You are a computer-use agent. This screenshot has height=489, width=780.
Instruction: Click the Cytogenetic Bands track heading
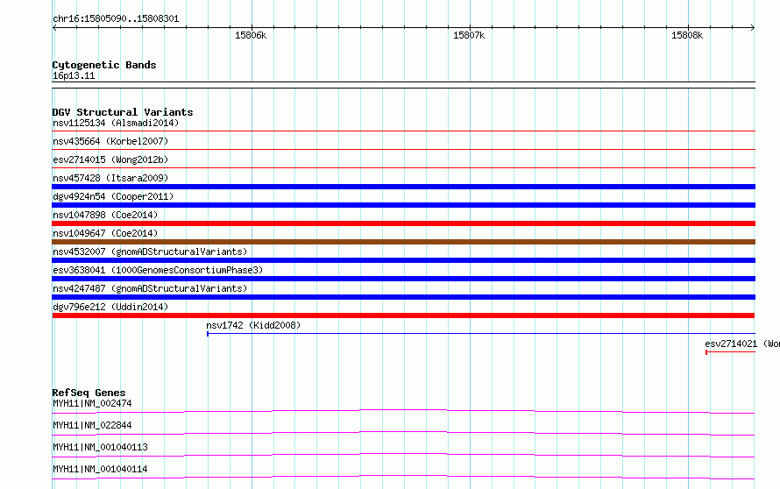point(104,65)
